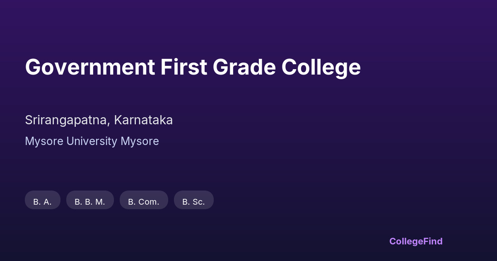Click the state name Karnataka
497x261 pixels.
[143, 120]
